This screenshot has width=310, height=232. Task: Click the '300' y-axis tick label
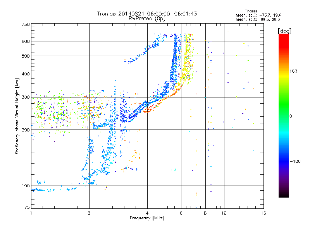pyautogui.click(x=26, y=97)
